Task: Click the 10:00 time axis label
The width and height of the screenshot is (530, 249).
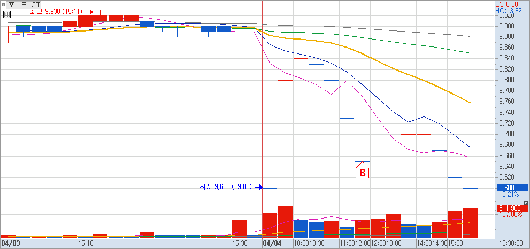Action: click(x=301, y=243)
